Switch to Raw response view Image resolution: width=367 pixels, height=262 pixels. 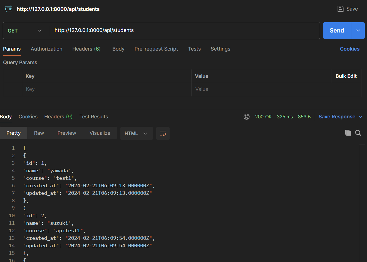[x=39, y=133]
